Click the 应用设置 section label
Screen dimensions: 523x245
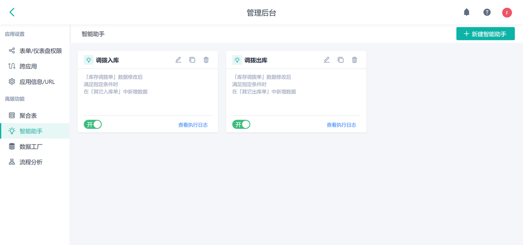[x=15, y=34]
